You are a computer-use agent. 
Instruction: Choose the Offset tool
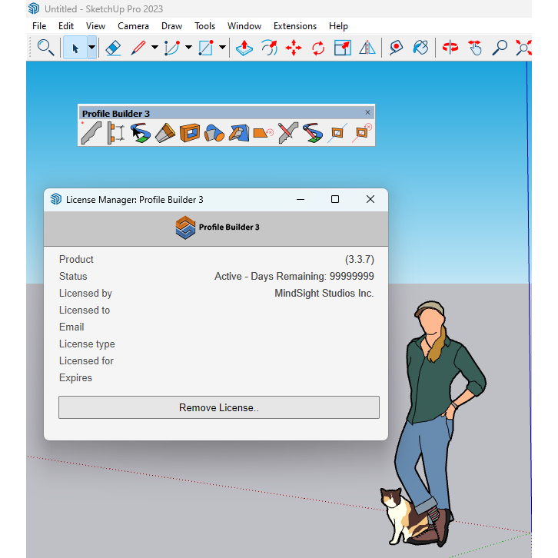point(269,48)
